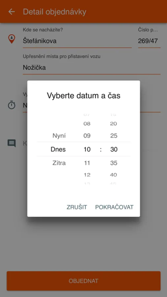Cancel the dialog with Zrušit

click(x=77, y=207)
